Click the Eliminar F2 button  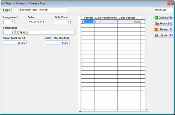[164, 29]
